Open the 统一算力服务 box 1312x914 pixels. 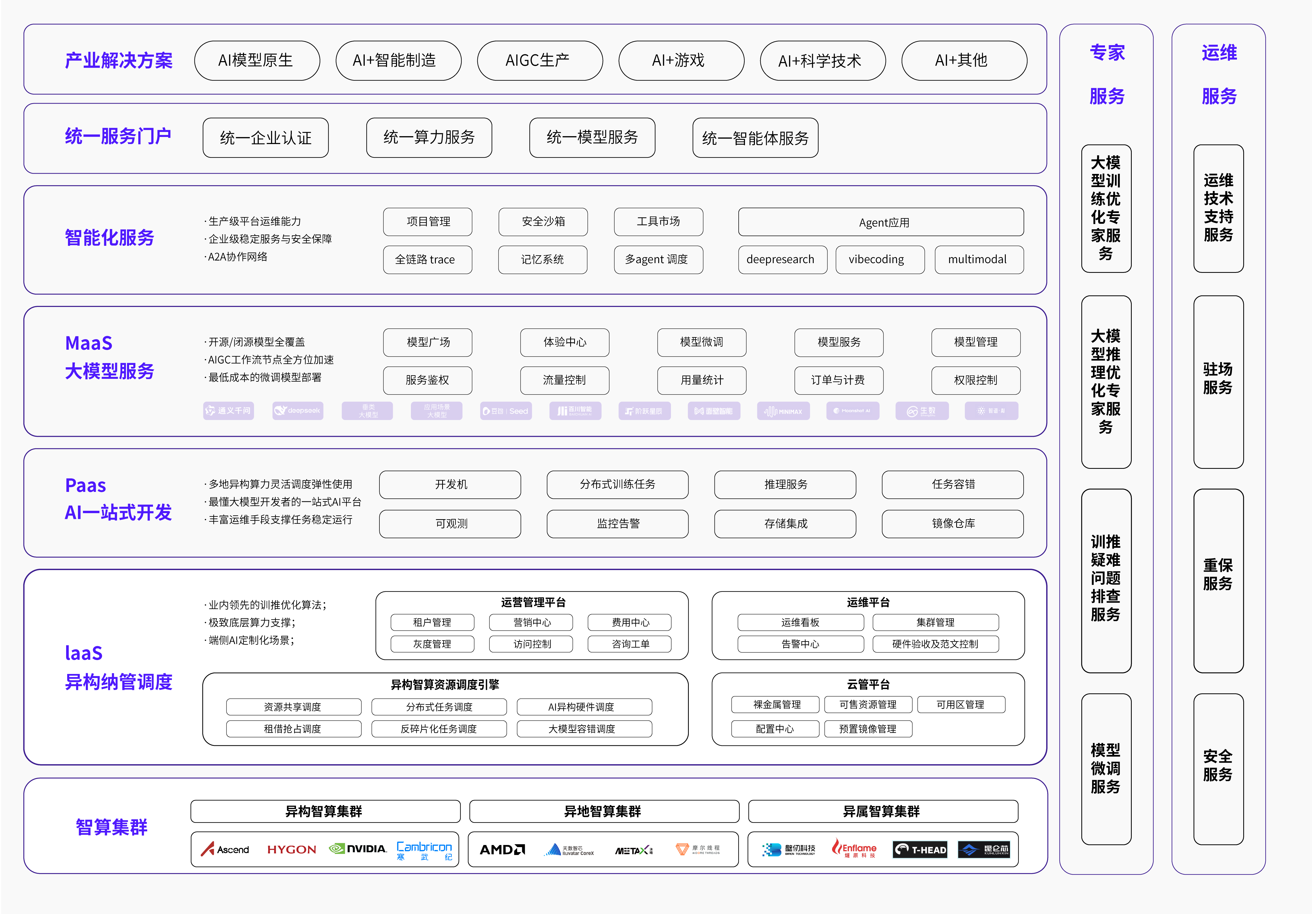[429, 138]
